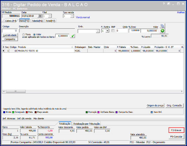Viewport: 187px width, 146px height.
Task: Select the Valor radio button
Action: pyautogui.click(x=34, y=34)
